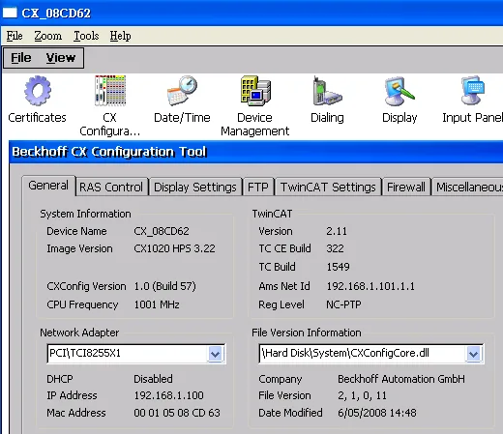Click the TC CE Build value 322
503x434 pixels.
click(x=335, y=248)
